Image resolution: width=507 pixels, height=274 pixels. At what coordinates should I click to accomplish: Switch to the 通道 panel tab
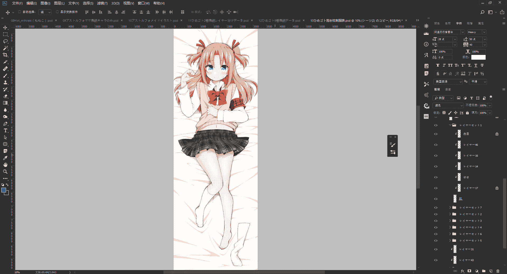[448, 89]
